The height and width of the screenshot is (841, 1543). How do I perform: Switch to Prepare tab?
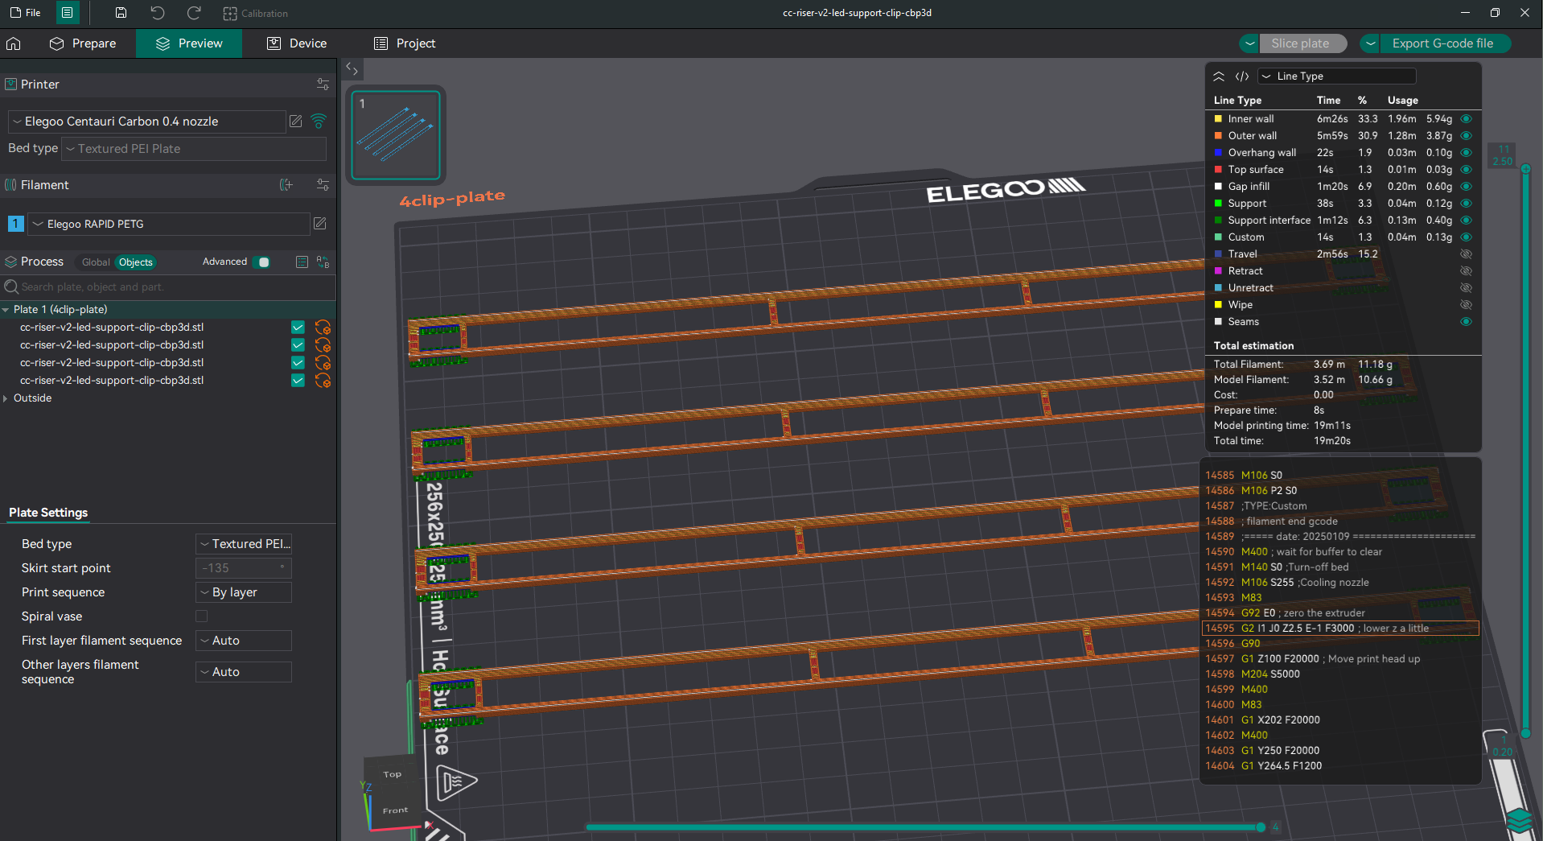83,43
